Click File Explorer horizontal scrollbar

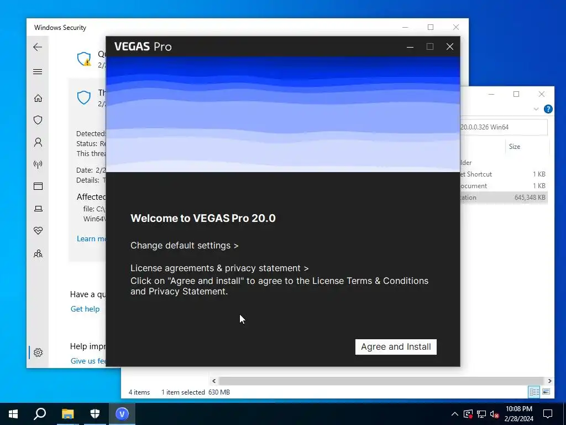click(x=381, y=381)
